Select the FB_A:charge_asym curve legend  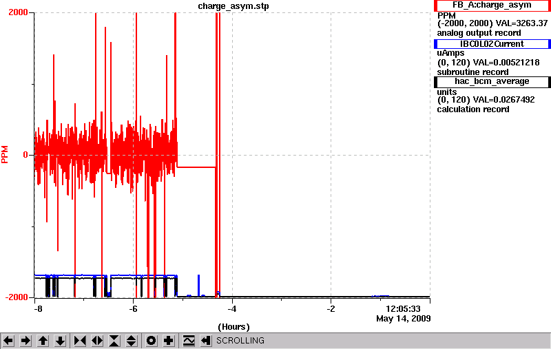tap(492, 6)
